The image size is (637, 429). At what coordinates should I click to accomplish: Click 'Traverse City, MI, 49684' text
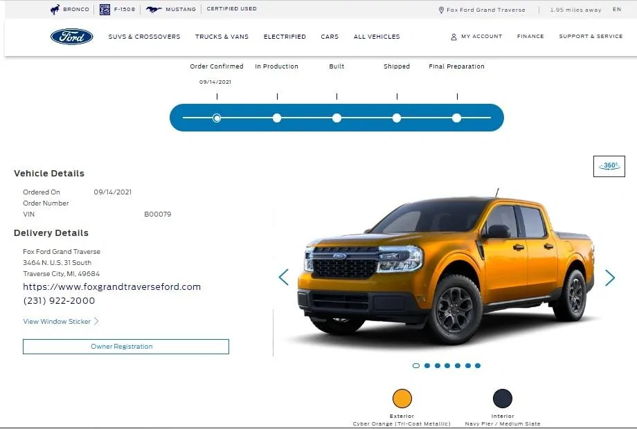click(62, 273)
